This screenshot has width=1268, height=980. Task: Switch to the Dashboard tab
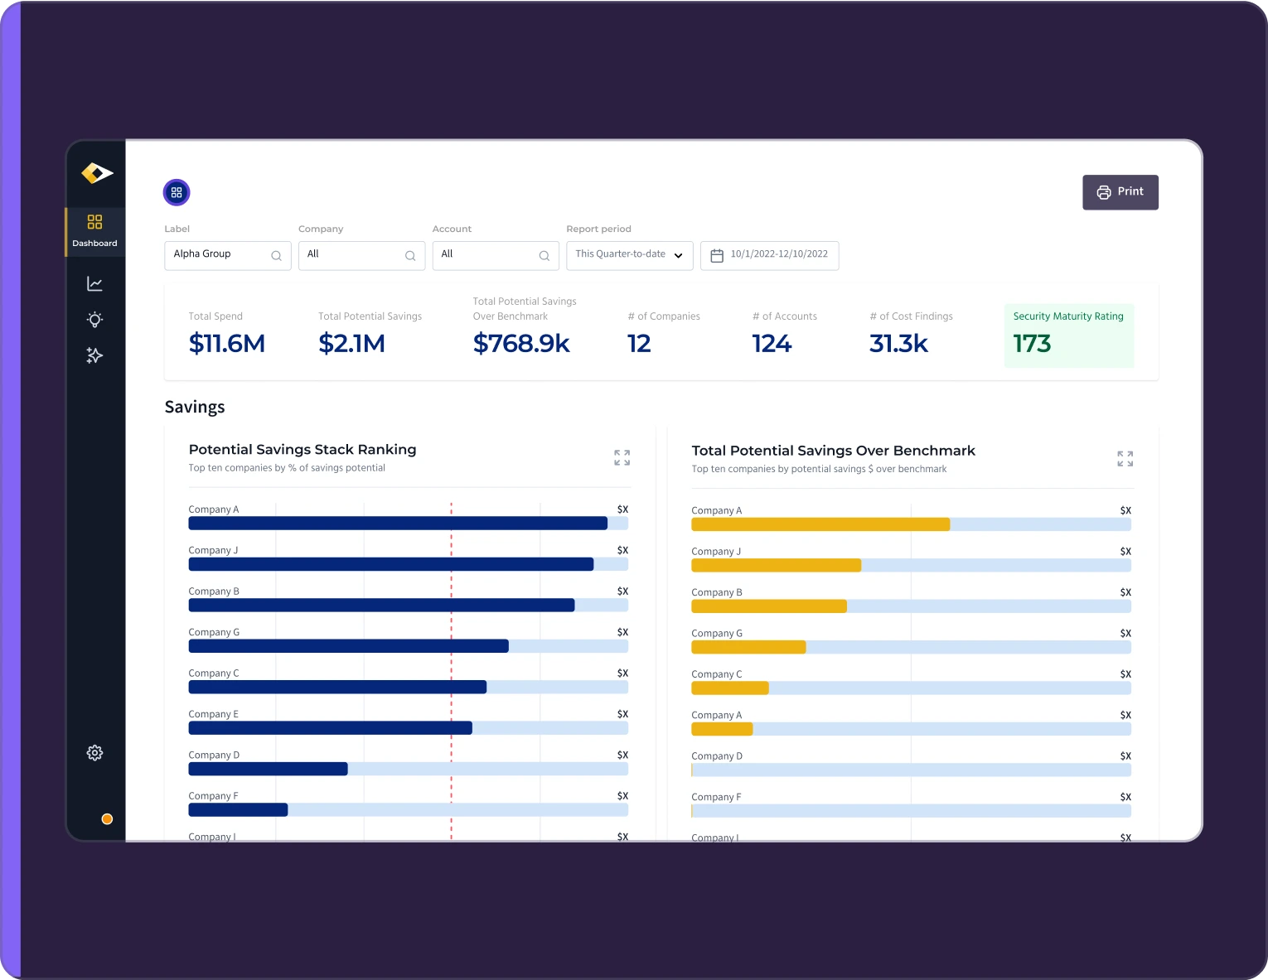[94, 232]
